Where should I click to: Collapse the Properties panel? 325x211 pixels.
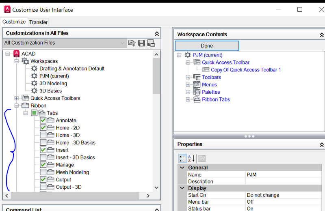[322, 144]
